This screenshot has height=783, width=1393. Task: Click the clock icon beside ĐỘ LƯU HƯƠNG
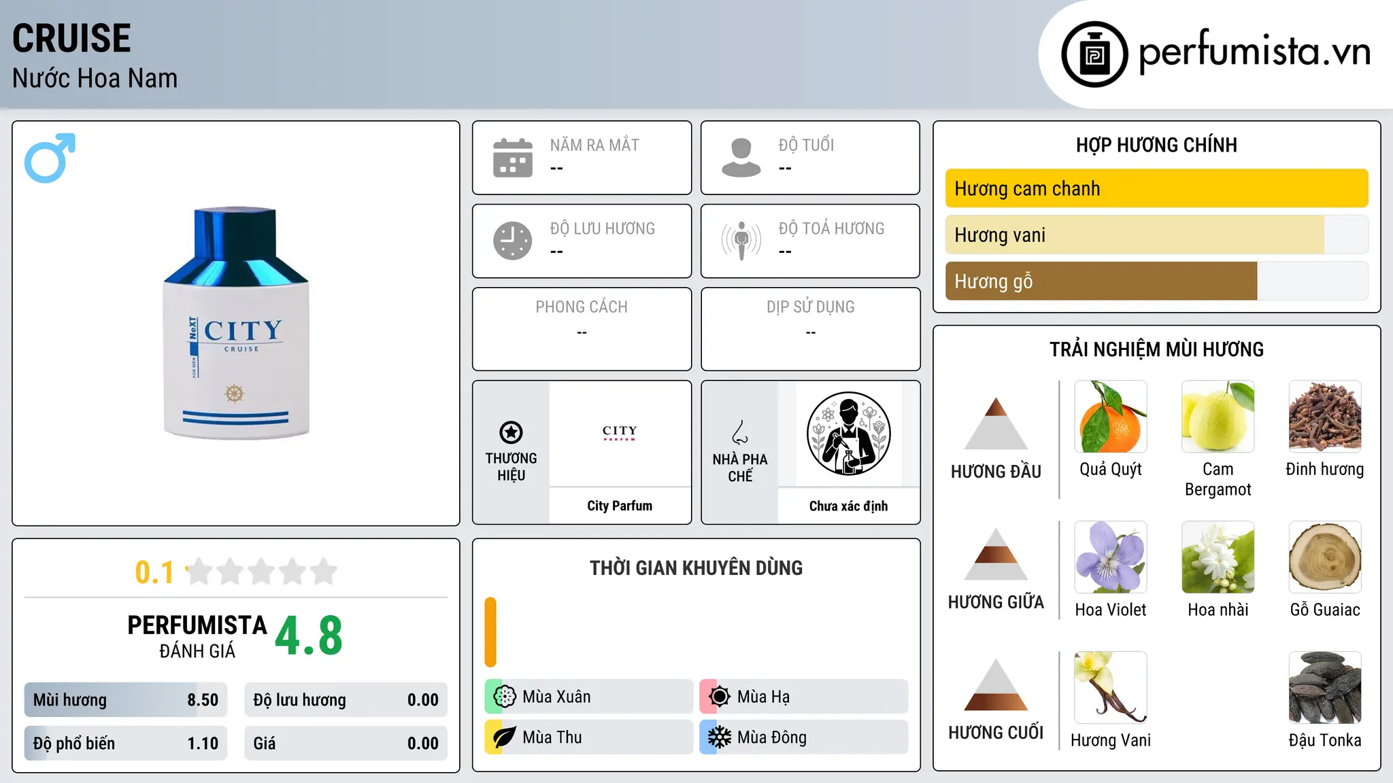[x=513, y=241]
